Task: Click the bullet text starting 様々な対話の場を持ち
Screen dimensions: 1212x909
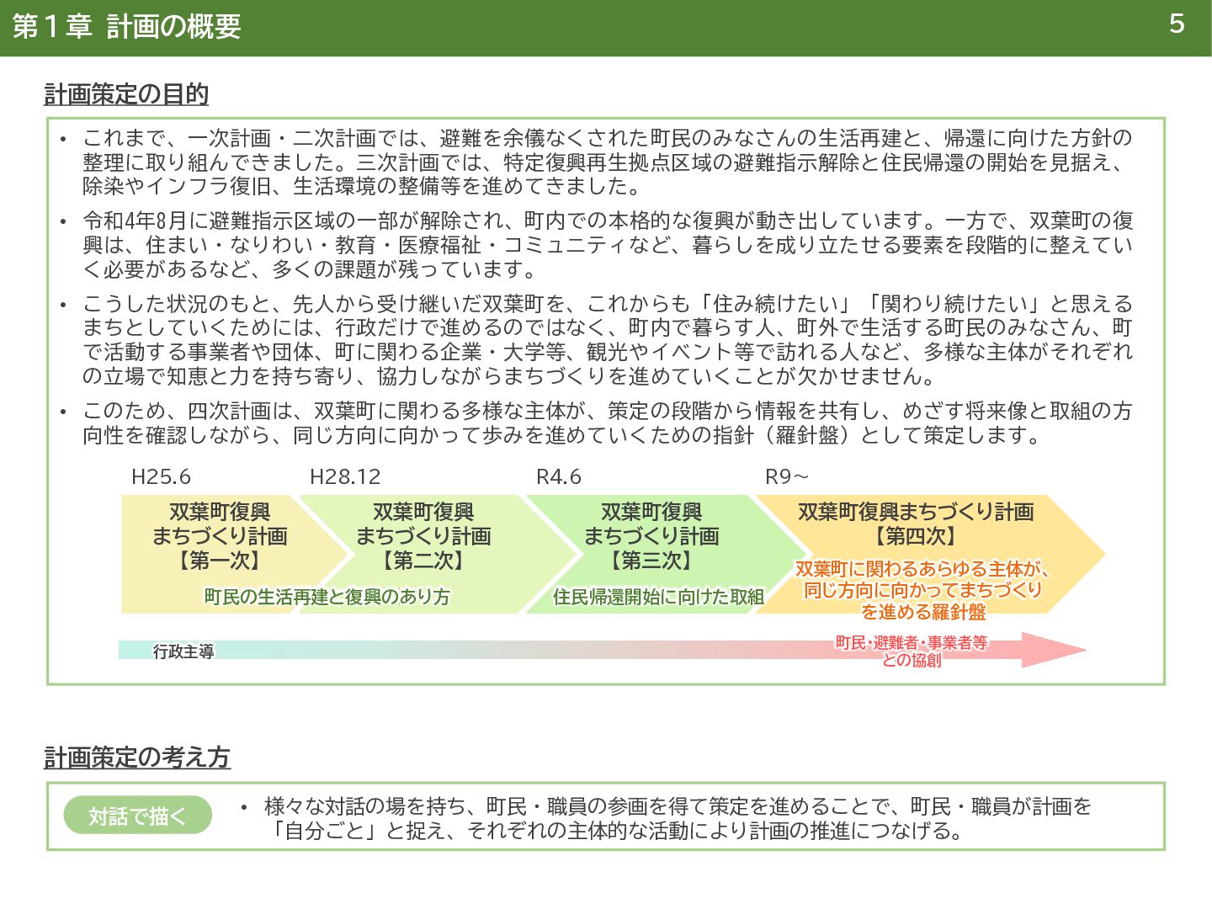Action: pyautogui.click(x=678, y=819)
